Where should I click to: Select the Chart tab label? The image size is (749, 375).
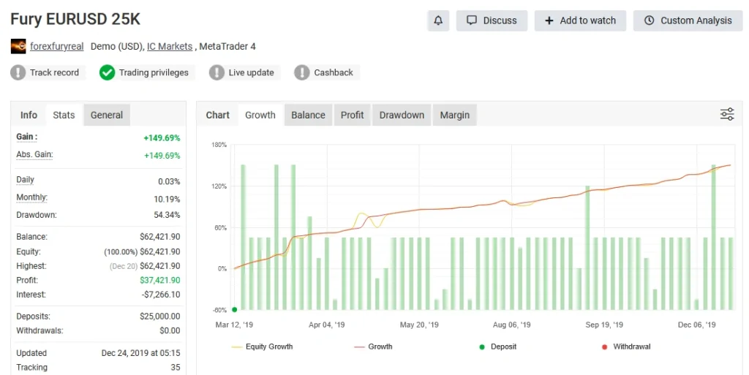[218, 115]
